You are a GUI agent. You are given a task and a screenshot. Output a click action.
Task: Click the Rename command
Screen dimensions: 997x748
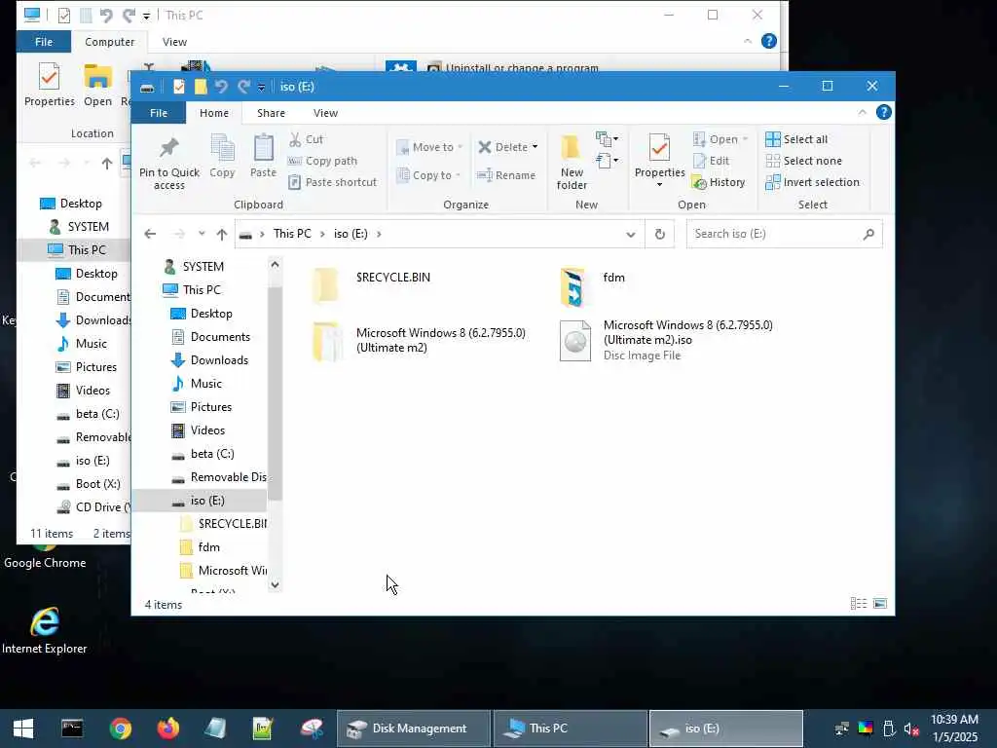click(506, 175)
